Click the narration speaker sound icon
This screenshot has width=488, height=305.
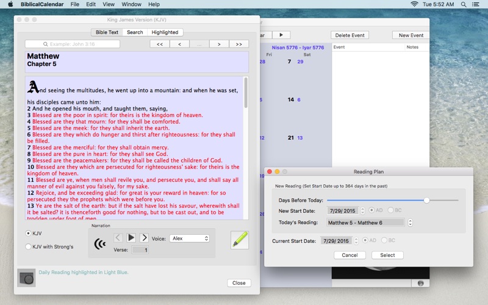[100, 244]
